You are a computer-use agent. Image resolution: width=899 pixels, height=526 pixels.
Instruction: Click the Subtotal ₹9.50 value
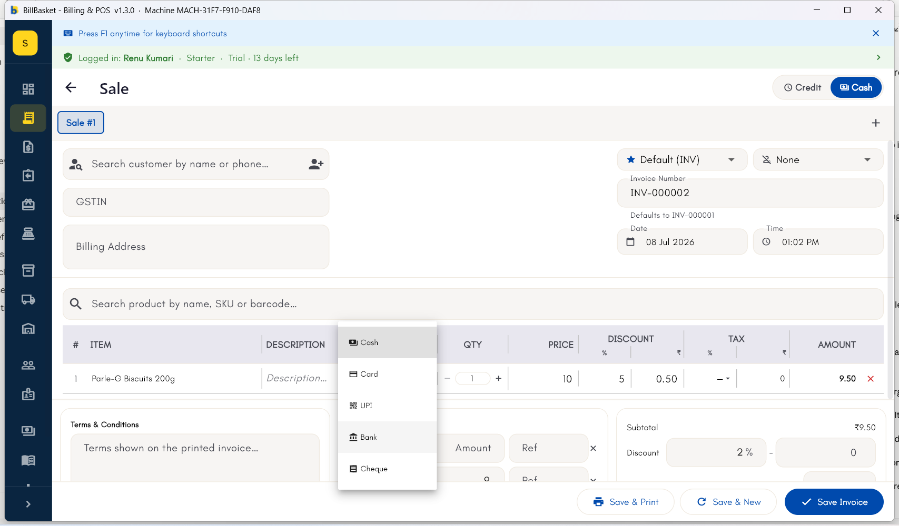[865, 428]
